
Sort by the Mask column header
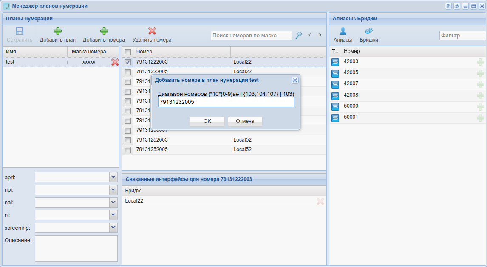coord(88,52)
